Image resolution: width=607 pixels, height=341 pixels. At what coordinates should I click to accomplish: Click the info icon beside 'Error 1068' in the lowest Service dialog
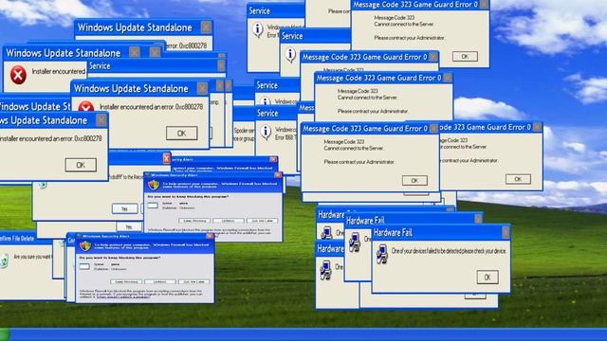point(266,133)
